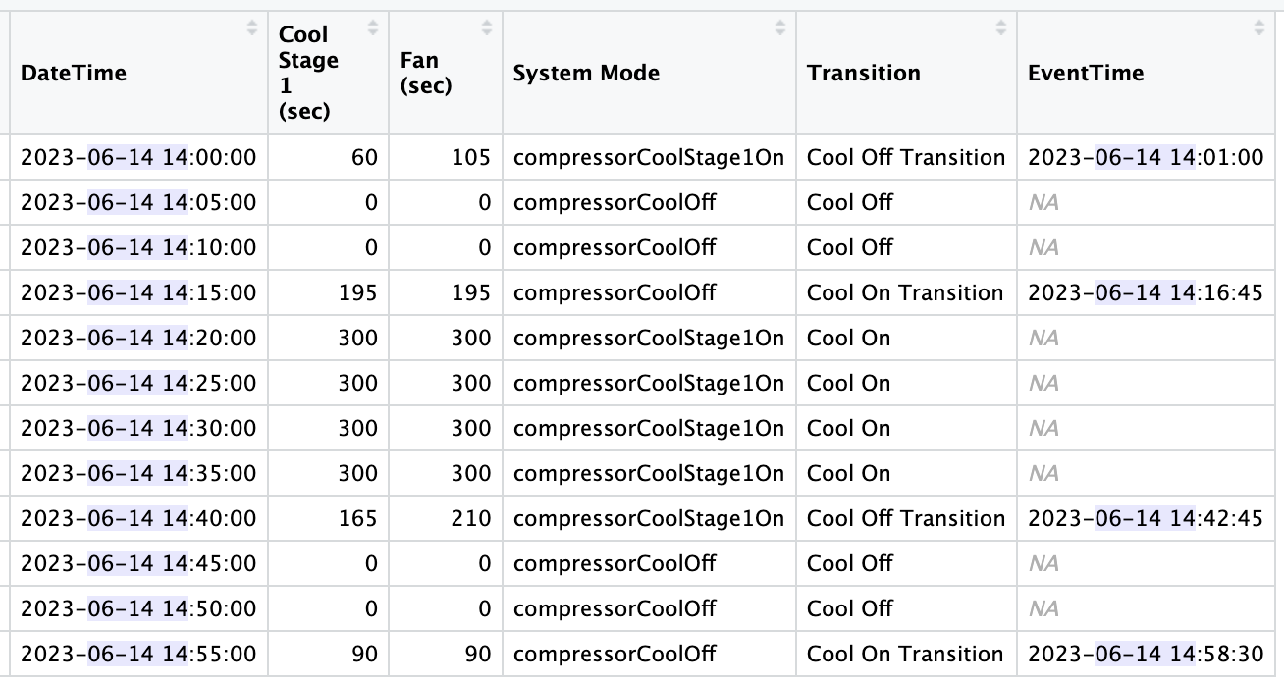Toggle sorting with System Mode sort arrows
This screenshot has width=1284, height=685.
[x=780, y=27]
